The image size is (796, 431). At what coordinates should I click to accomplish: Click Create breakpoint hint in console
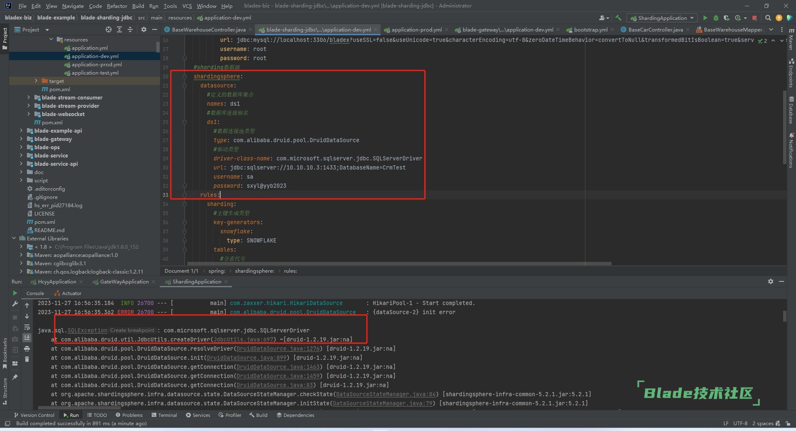(x=132, y=330)
